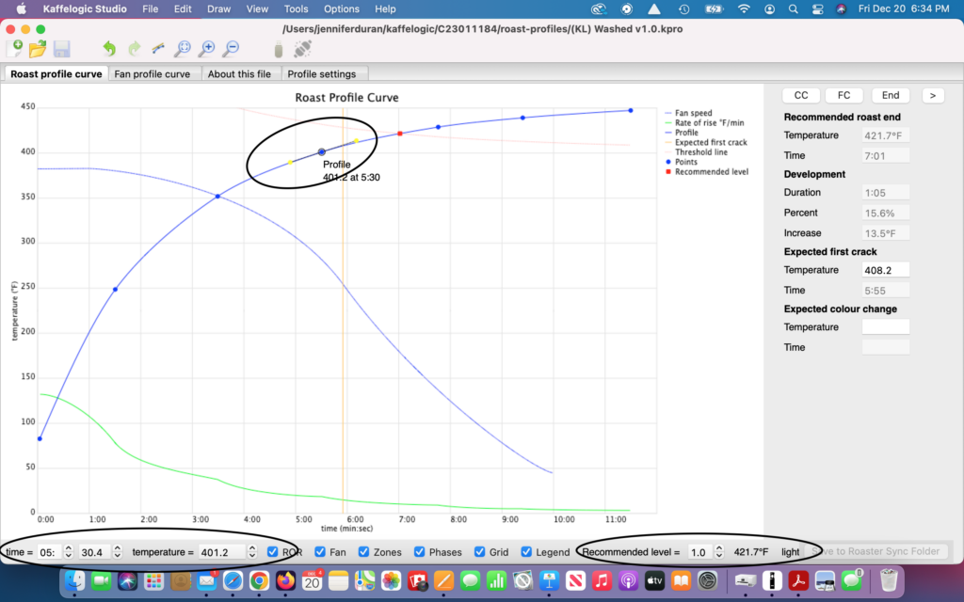
Task: Select the red Recommended level point on curve
Action: (x=400, y=134)
